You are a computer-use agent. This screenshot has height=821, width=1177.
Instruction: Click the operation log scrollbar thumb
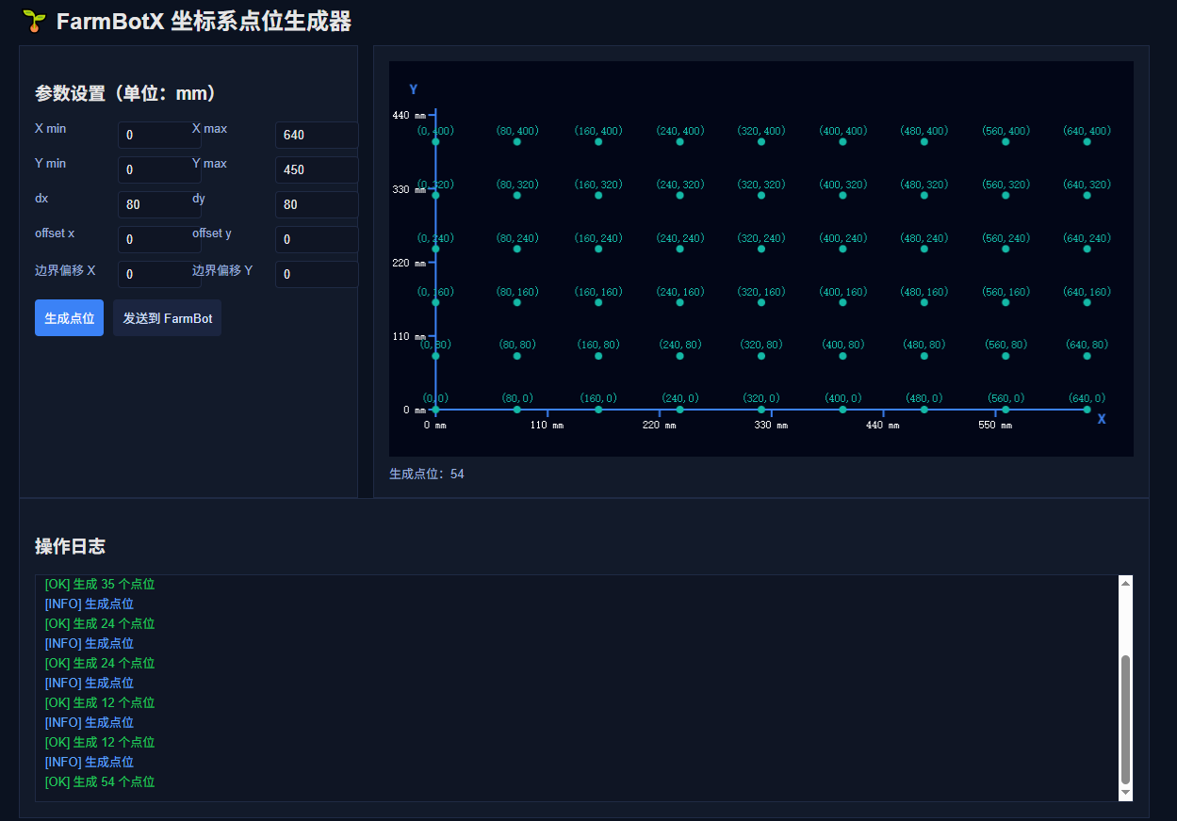pyautogui.click(x=1125, y=720)
